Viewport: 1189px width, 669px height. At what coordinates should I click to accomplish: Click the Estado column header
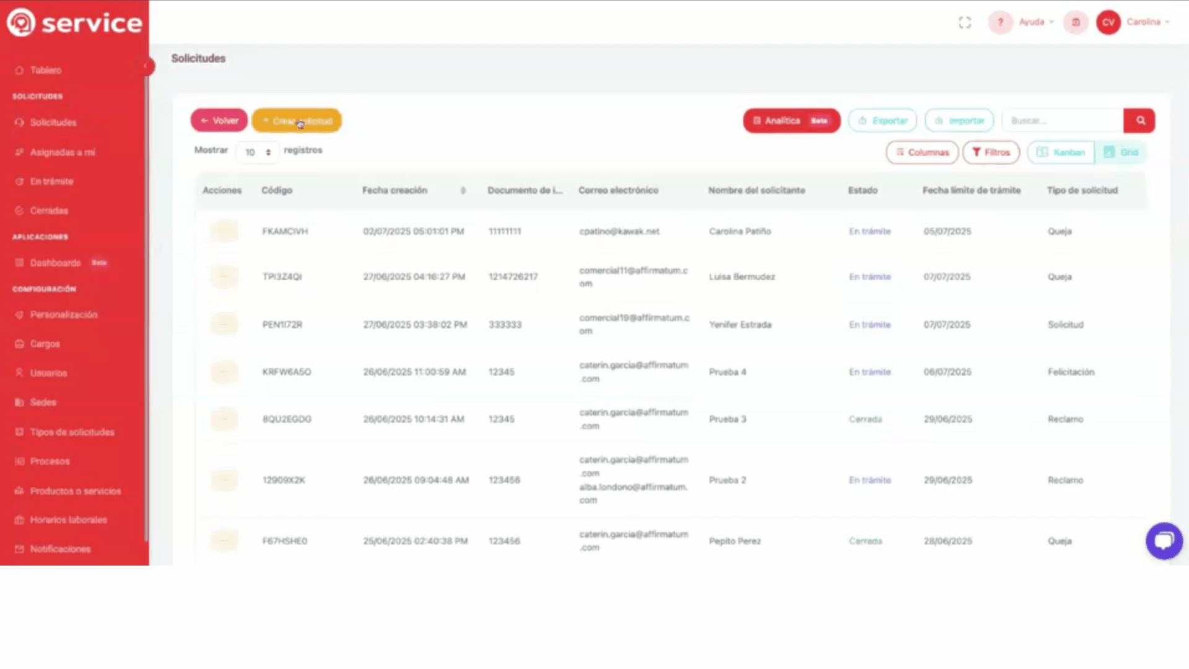coord(863,191)
